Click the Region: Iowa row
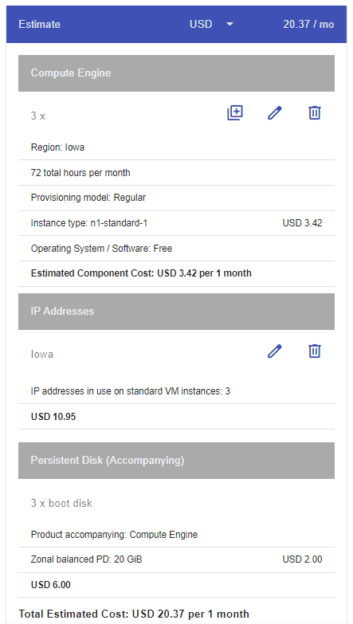This screenshot has width=353, height=624. click(x=176, y=147)
